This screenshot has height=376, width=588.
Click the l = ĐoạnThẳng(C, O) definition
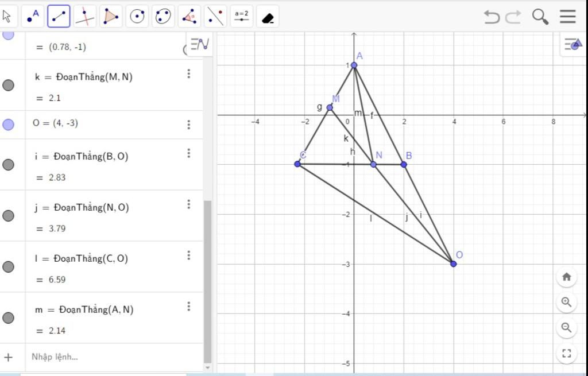tap(82, 258)
